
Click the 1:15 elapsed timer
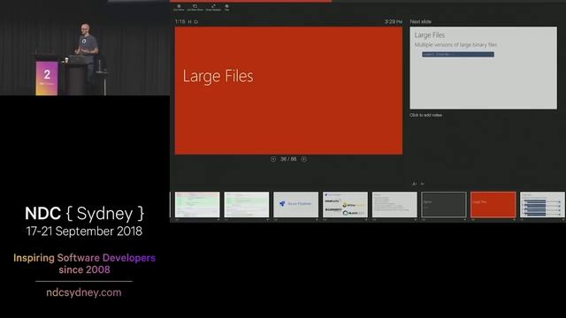pyautogui.click(x=180, y=22)
